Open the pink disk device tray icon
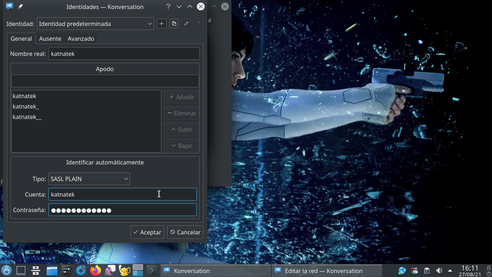This screenshot has height=277, width=492. [x=415, y=271]
